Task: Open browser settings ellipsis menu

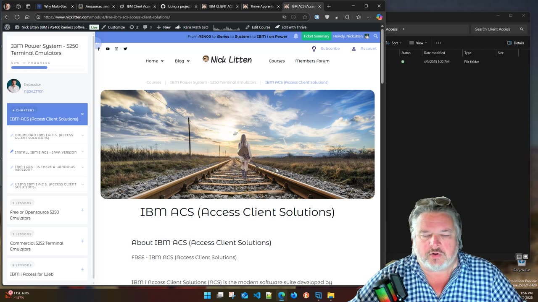Action: (369, 17)
